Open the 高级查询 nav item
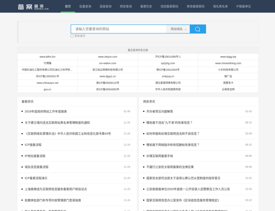Screen dimensions: 275x211 (x=106, y=6)
